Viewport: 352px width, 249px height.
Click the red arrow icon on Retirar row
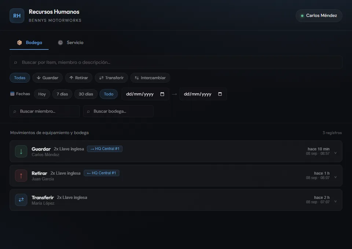tap(21, 176)
